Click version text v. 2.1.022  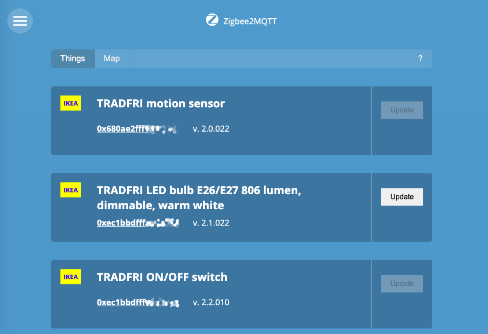[x=211, y=223]
